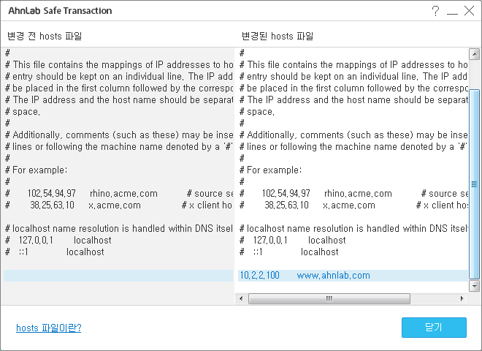Click the rhino.acme.com line in left pane
This screenshot has width=482, height=351.
click(x=119, y=193)
